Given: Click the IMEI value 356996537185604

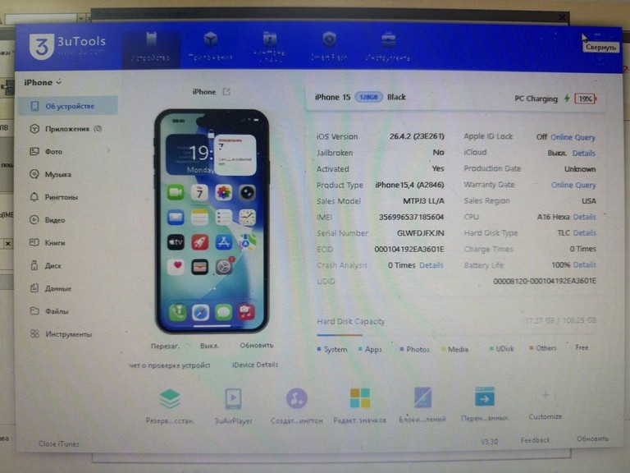Looking at the screenshot, I should [412, 217].
